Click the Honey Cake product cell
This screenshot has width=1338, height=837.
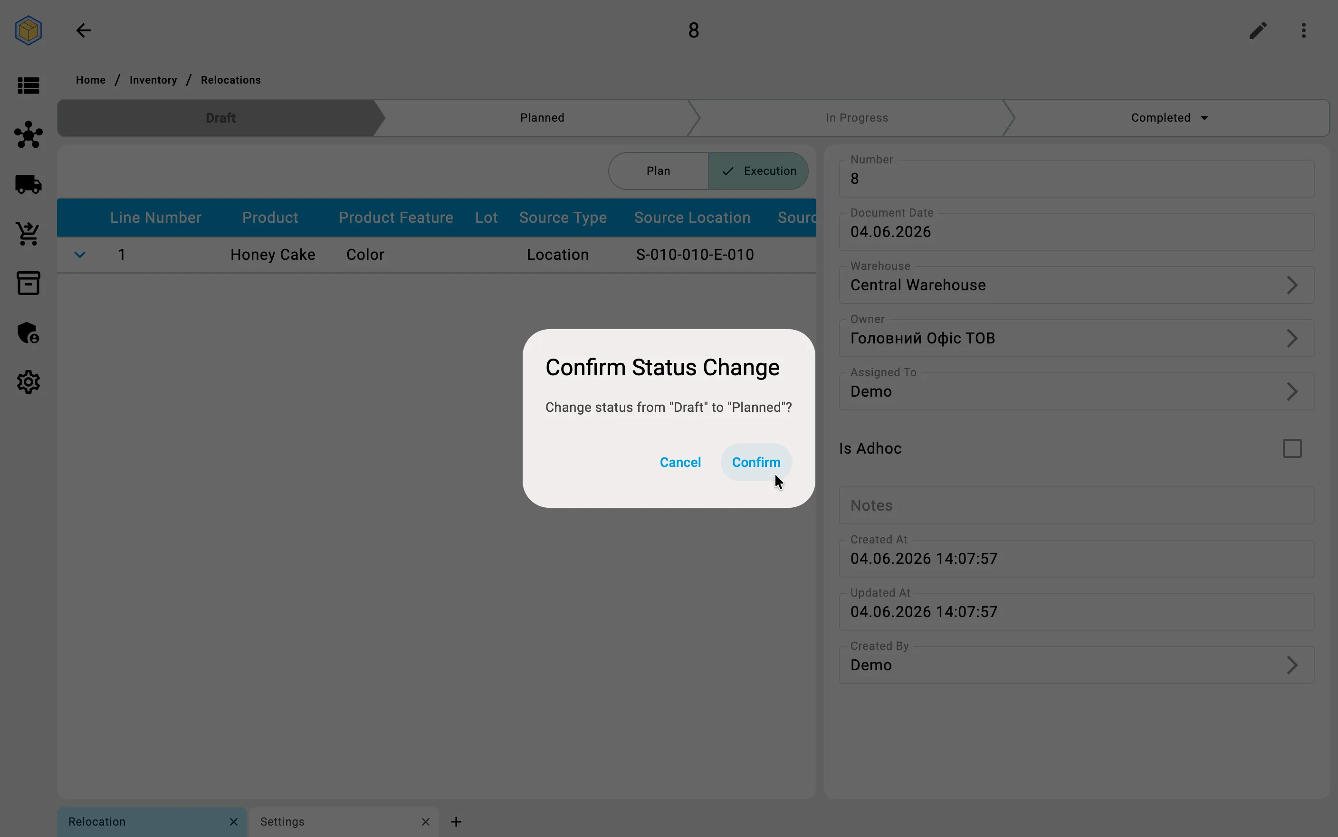272,255
